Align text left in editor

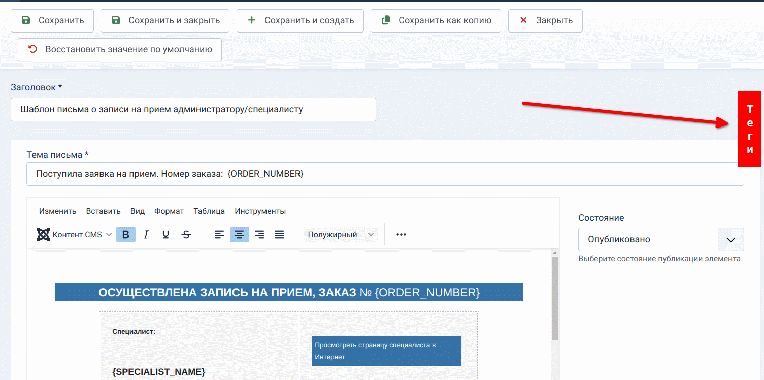[x=219, y=235]
